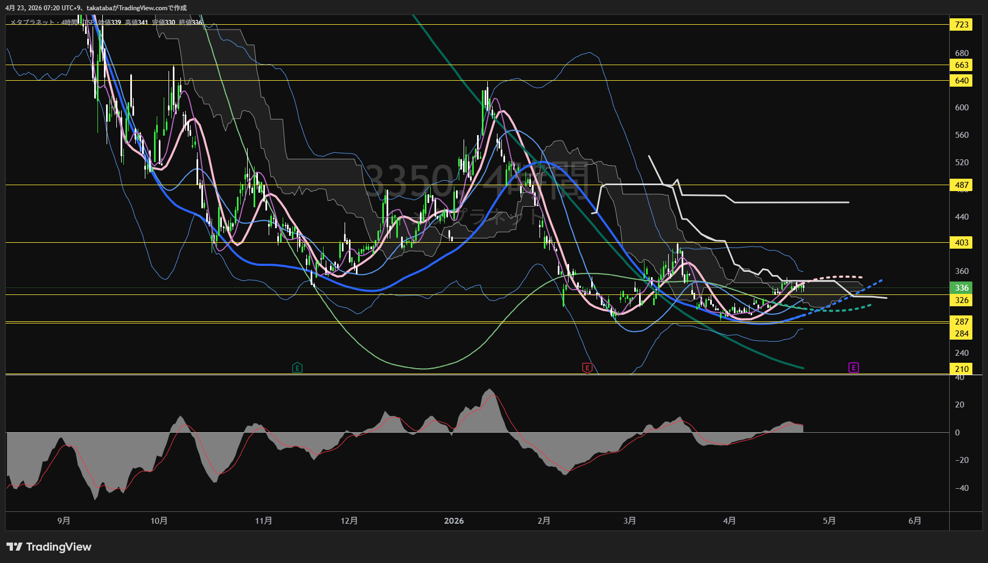Click the 663 yellow price label

pyautogui.click(x=962, y=65)
